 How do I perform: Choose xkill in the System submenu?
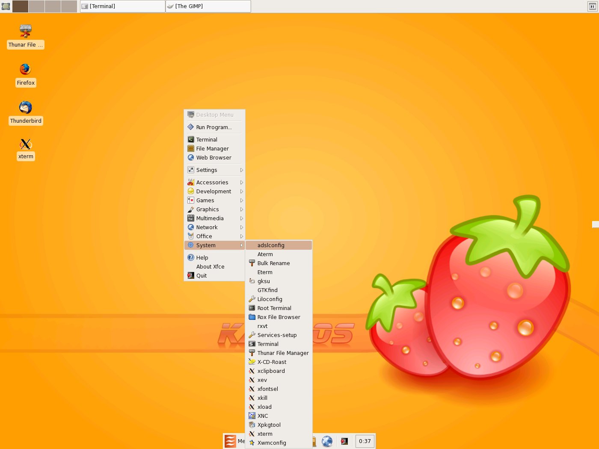click(x=279, y=398)
